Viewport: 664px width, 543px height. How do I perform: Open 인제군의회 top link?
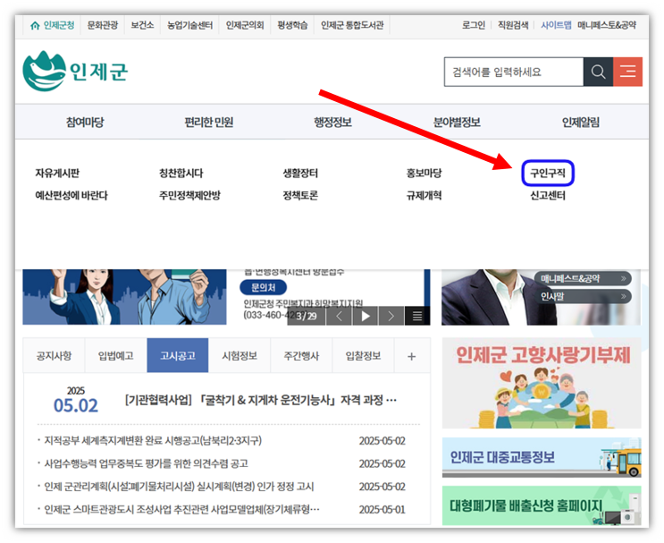coord(245,25)
